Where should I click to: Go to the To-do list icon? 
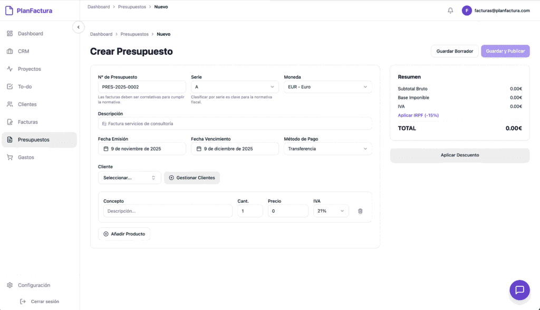click(x=10, y=86)
